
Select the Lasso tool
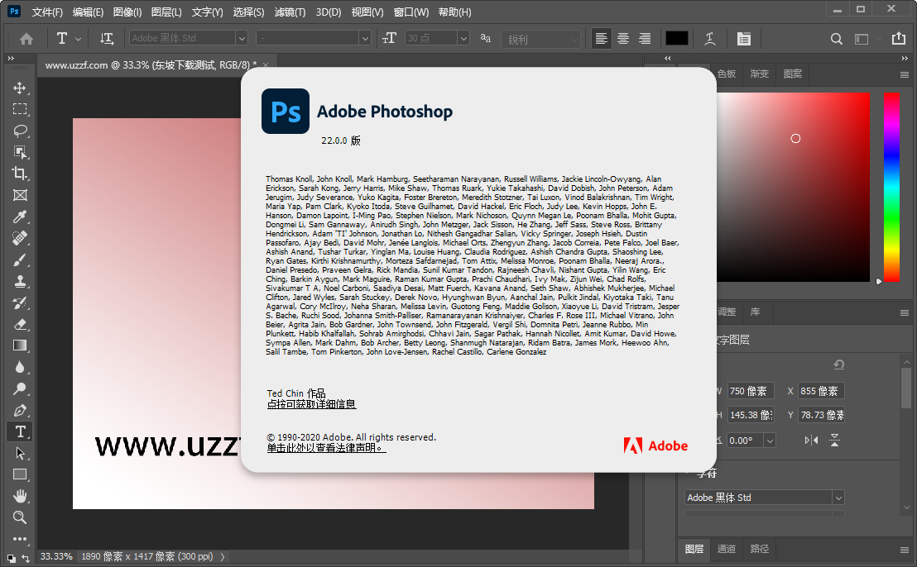pyautogui.click(x=20, y=131)
